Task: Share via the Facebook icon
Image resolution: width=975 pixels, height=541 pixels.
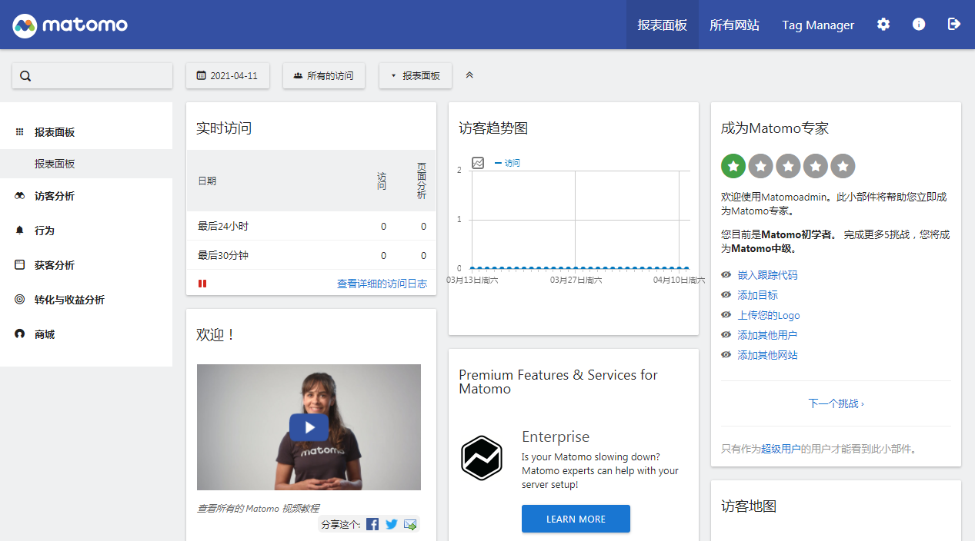Action: (x=372, y=524)
